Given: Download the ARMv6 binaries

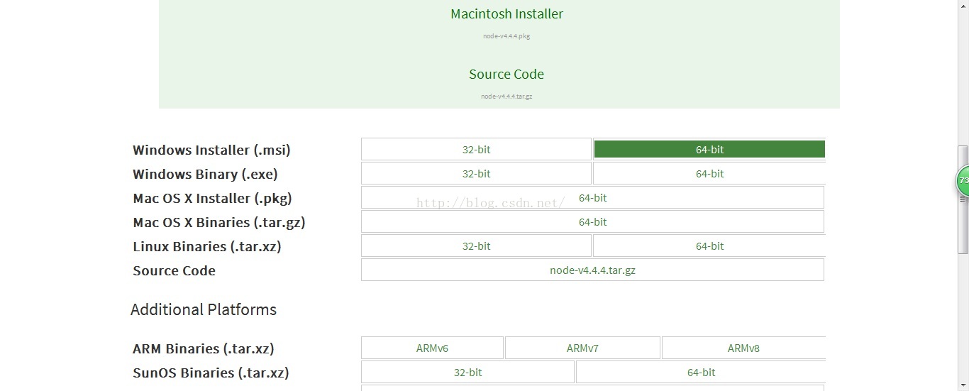Looking at the screenshot, I should 432,348.
